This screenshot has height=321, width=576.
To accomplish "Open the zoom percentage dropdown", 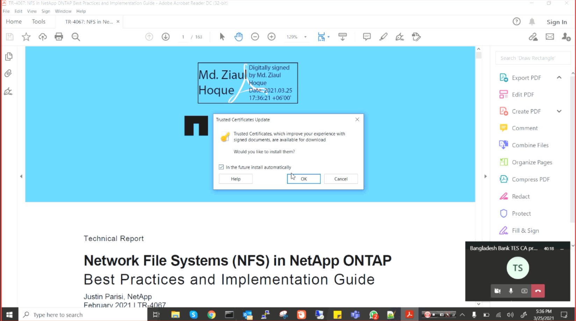I will 305,37.
